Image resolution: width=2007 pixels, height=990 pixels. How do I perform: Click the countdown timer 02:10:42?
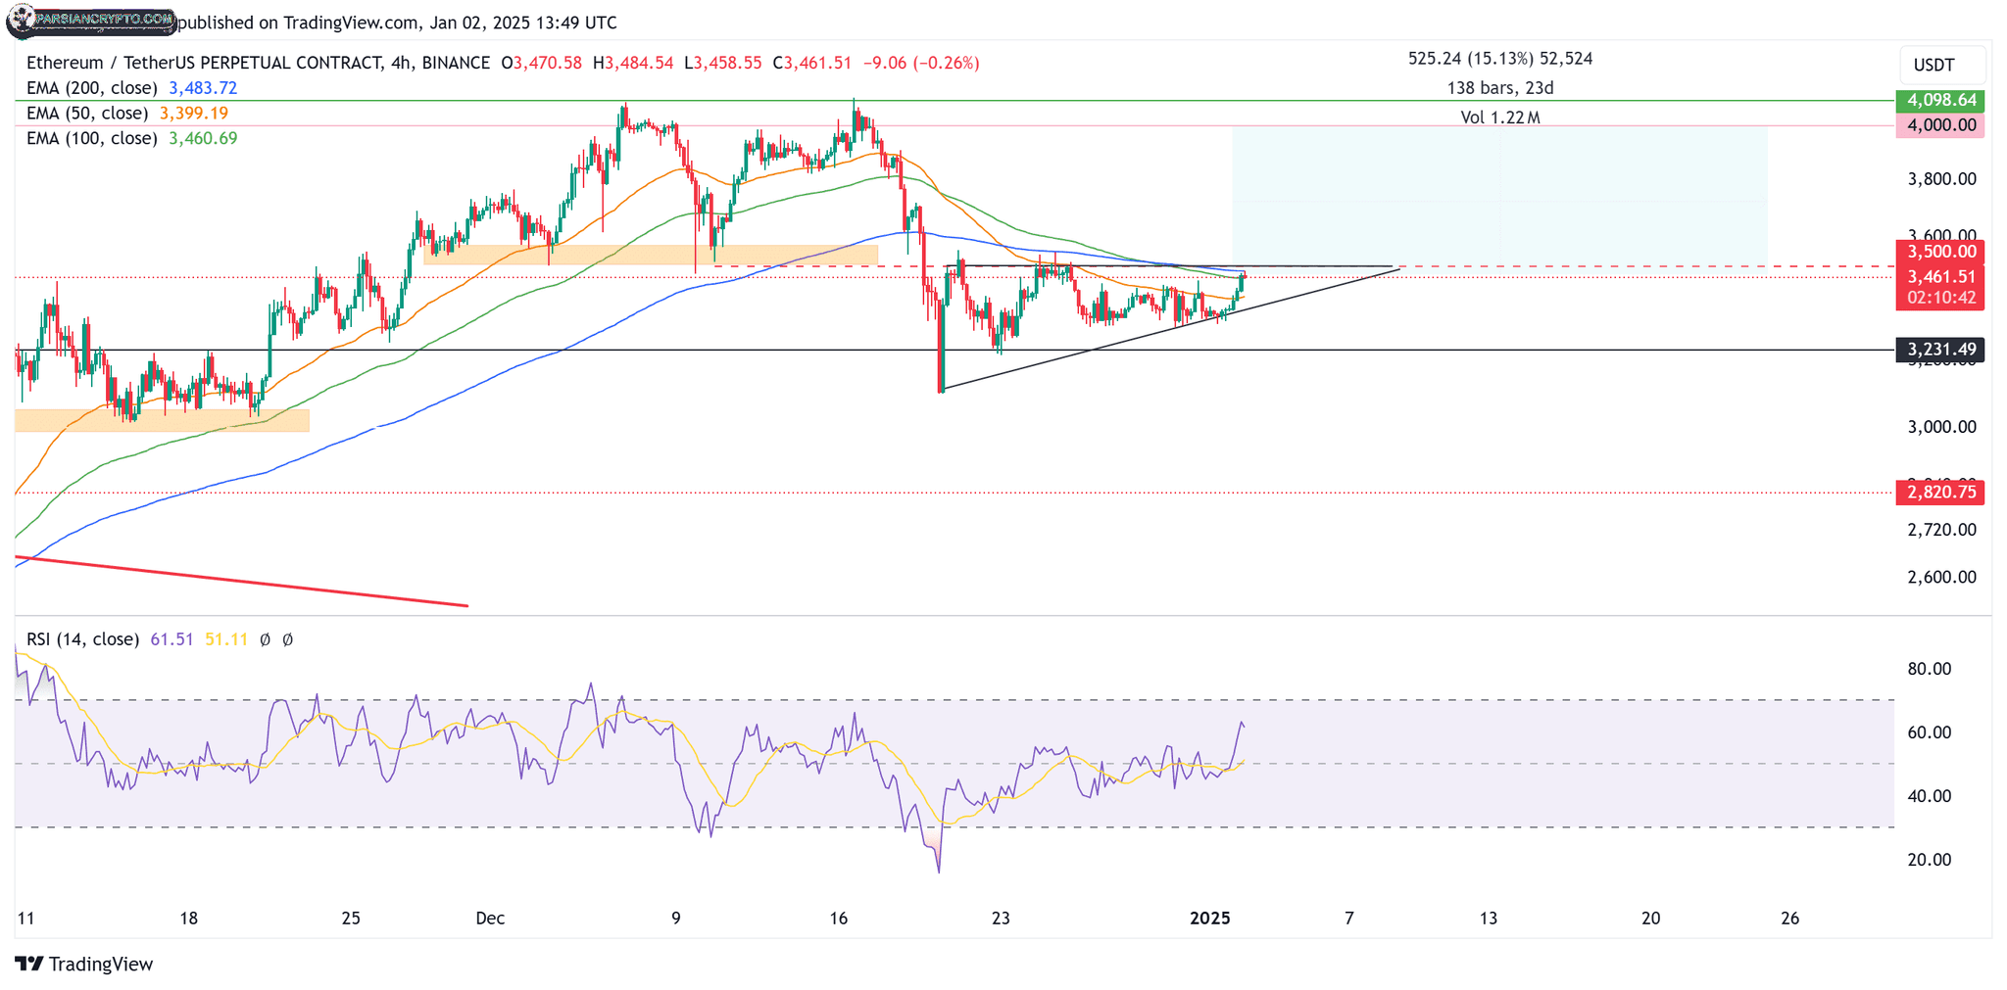[x=1940, y=298]
